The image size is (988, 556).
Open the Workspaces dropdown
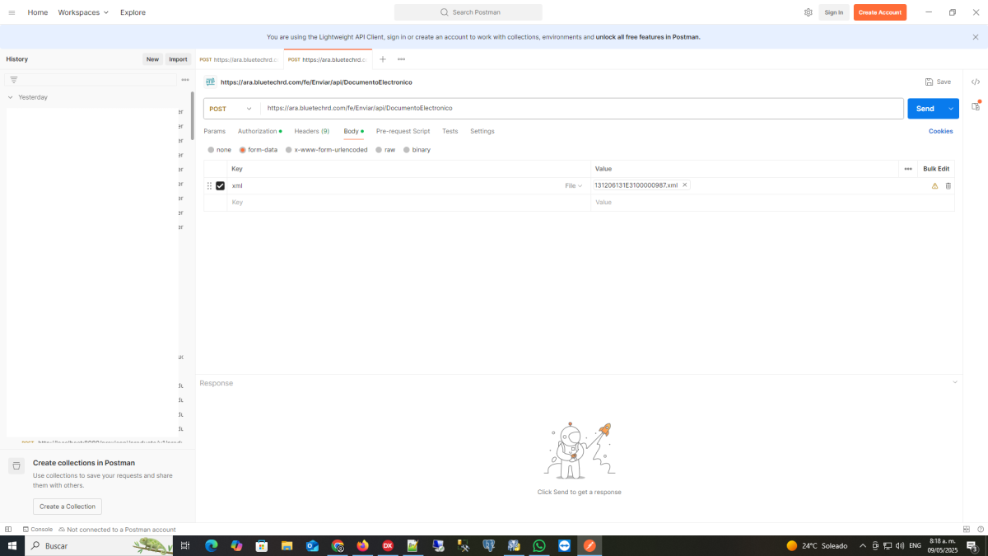[83, 12]
